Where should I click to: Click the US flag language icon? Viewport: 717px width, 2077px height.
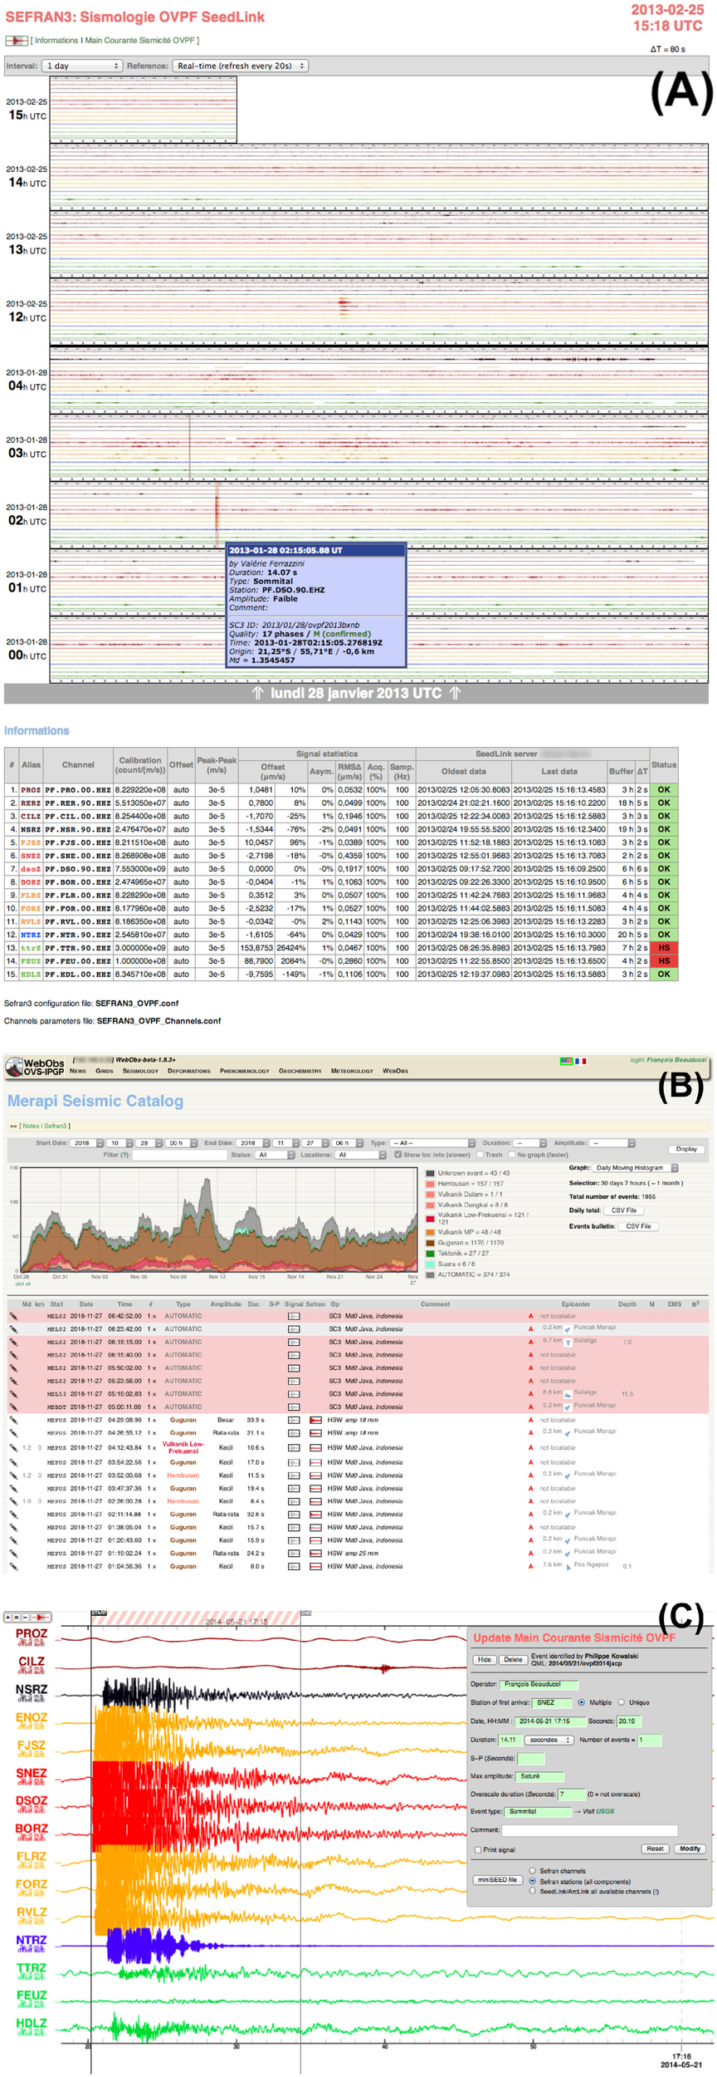point(566,1061)
